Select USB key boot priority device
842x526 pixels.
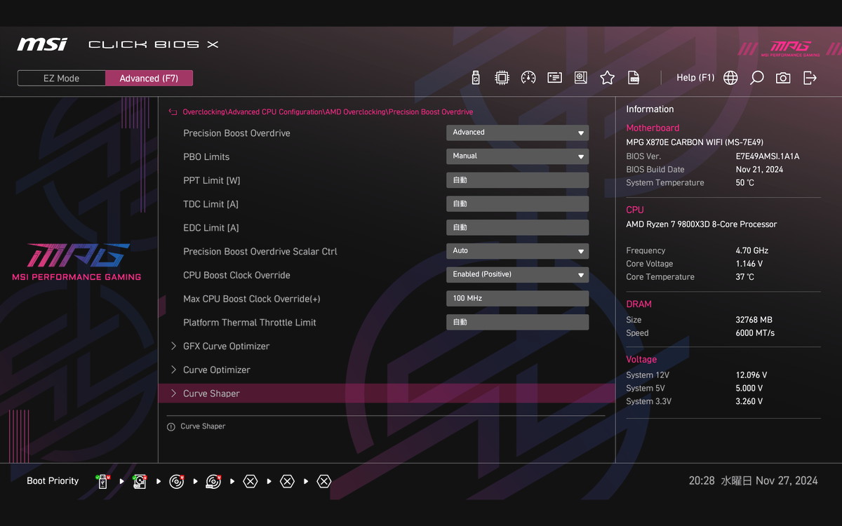pos(103,481)
